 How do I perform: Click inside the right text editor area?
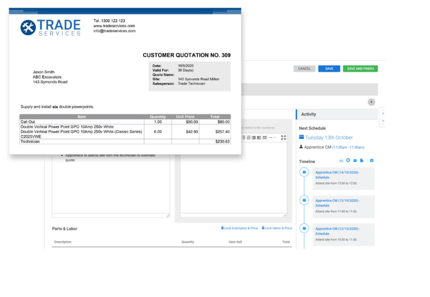click(233, 179)
